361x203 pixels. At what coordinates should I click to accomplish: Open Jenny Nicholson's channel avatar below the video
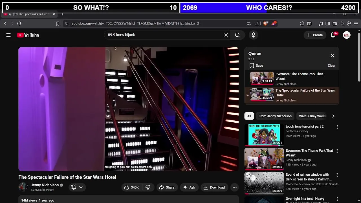point(23,187)
